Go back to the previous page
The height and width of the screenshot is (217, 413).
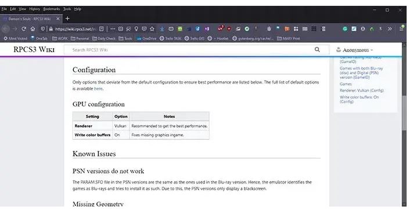point(6,29)
